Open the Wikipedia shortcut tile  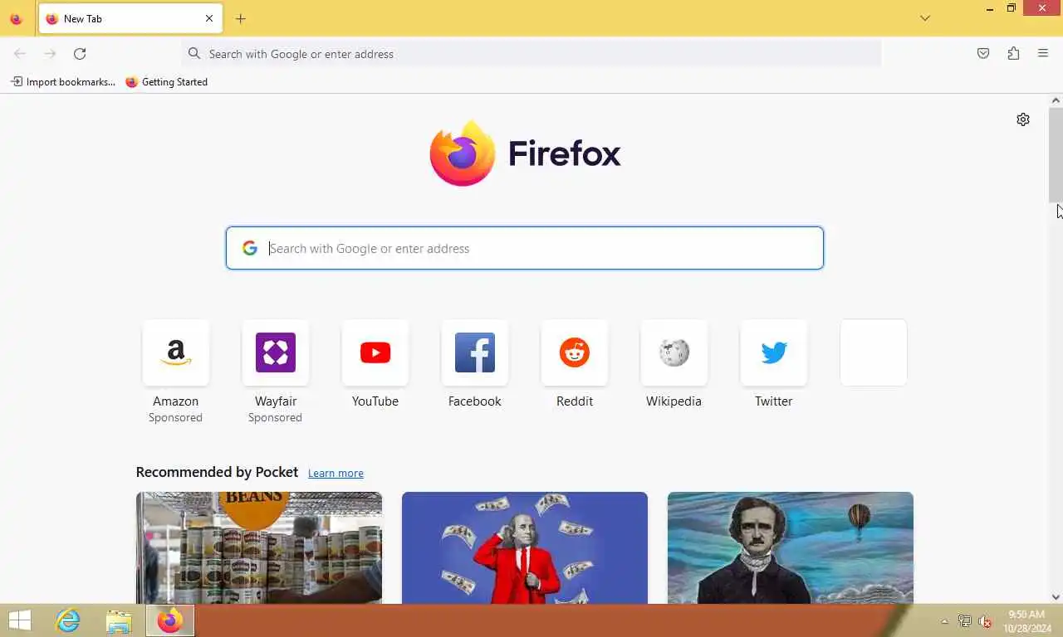[x=674, y=353]
